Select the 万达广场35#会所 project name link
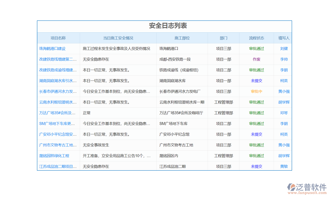330x198 pixels. point(58,113)
